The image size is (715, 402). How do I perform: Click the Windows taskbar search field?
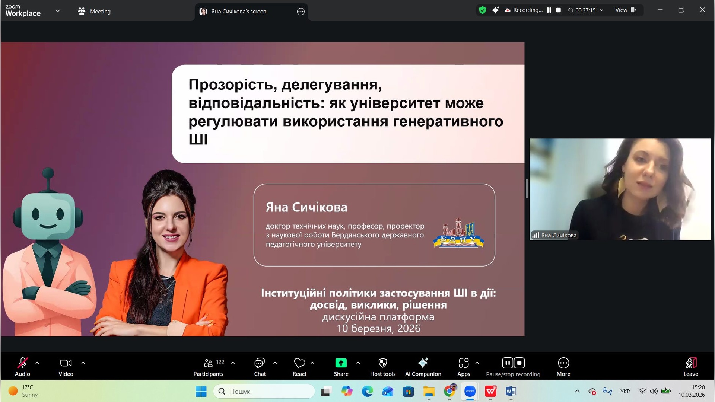pyautogui.click(x=264, y=391)
